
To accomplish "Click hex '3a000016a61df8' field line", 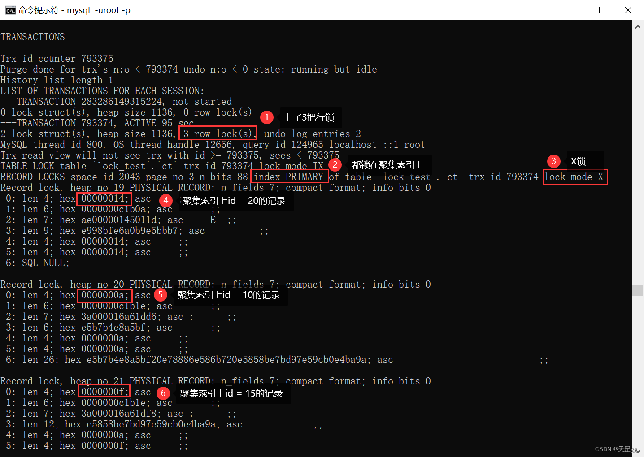I will click(121, 414).
